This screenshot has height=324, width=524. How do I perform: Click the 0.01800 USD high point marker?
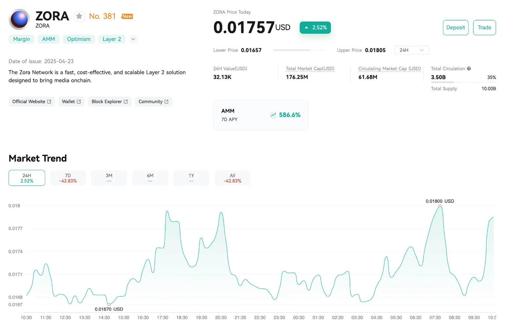pos(440,206)
